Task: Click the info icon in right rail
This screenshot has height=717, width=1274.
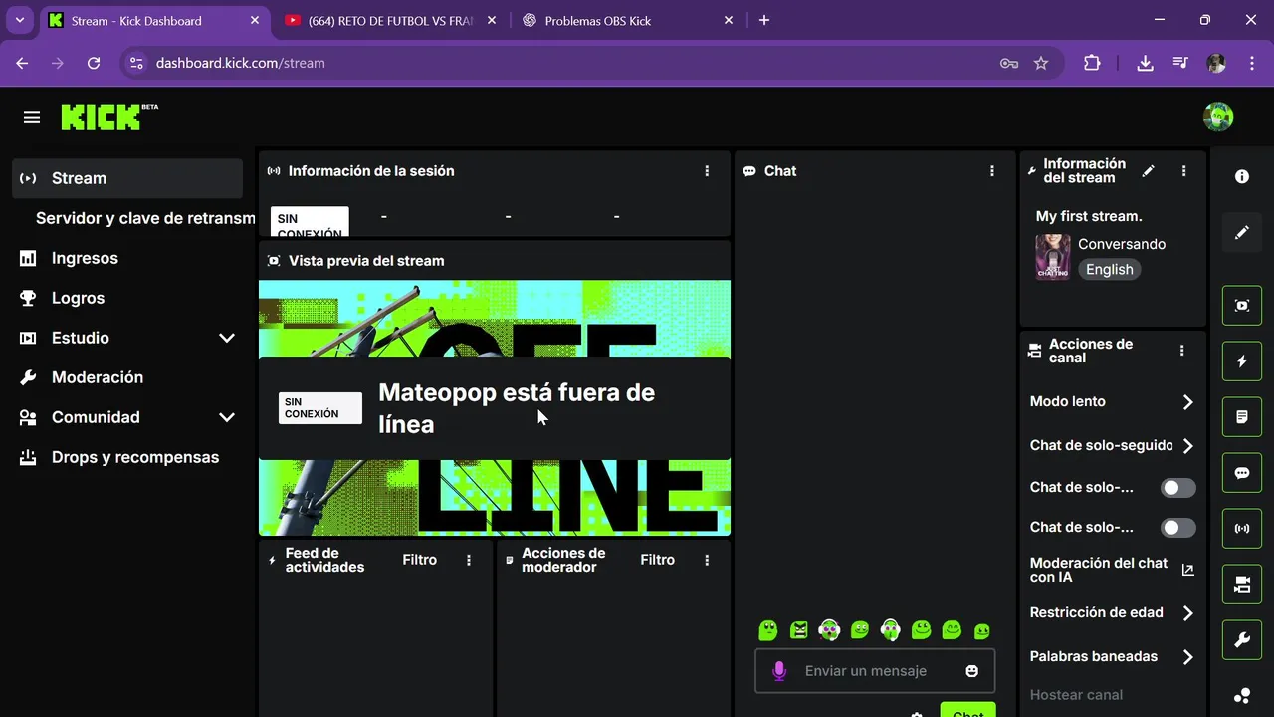Action: pyautogui.click(x=1242, y=176)
